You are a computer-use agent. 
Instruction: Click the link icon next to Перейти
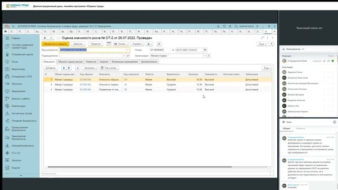[x=159, y=44]
